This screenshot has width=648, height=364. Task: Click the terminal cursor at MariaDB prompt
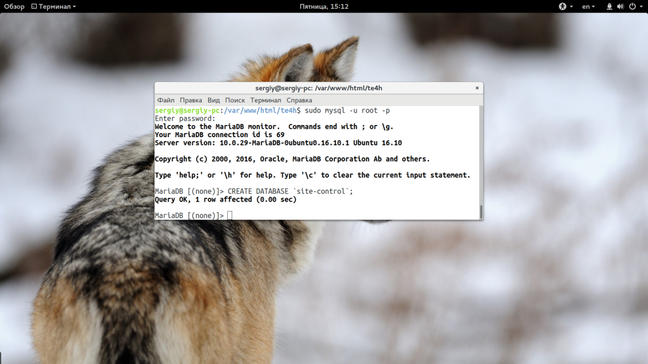(230, 215)
